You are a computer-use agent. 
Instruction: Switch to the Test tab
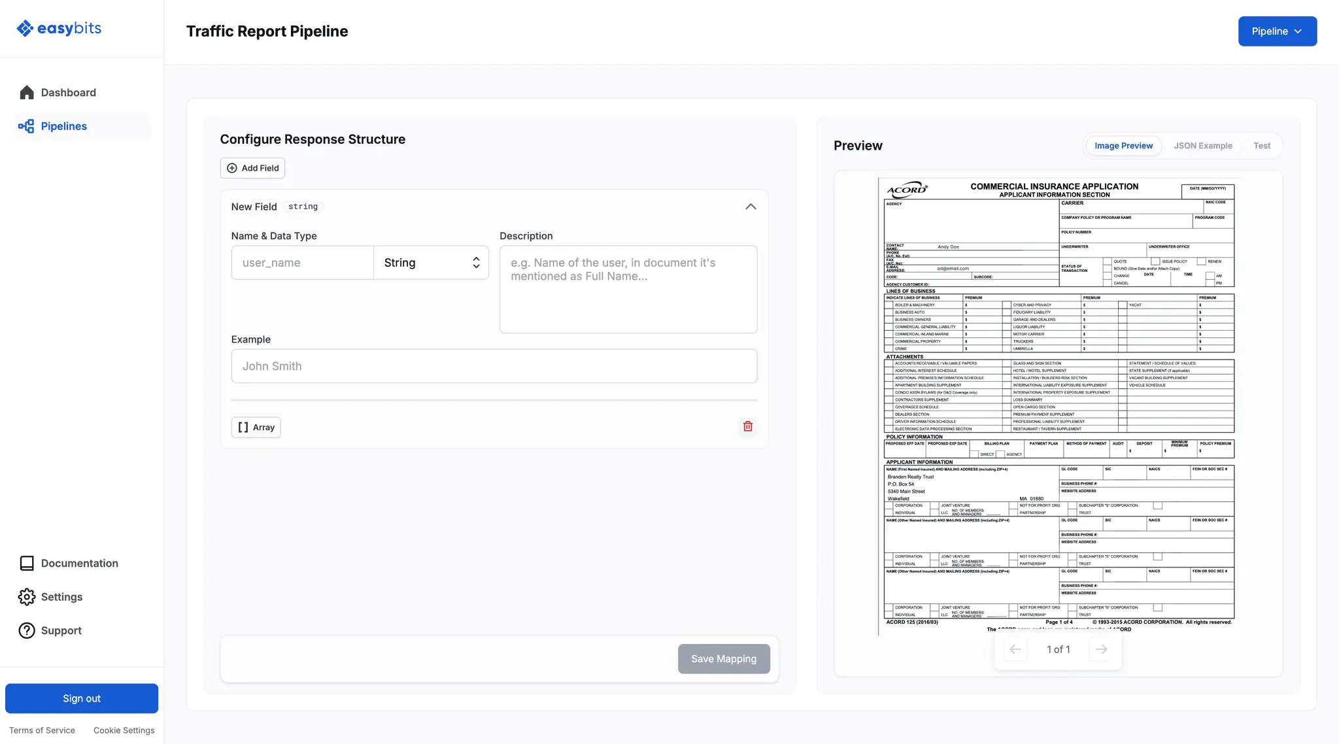(1261, 146)
